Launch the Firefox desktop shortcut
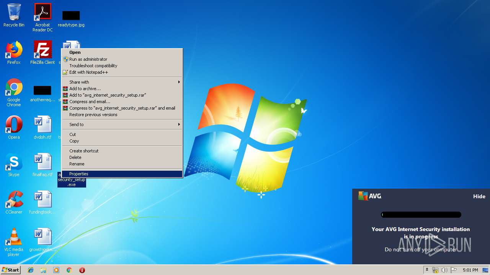Screen dimensions: 490x275 (14, 53)
